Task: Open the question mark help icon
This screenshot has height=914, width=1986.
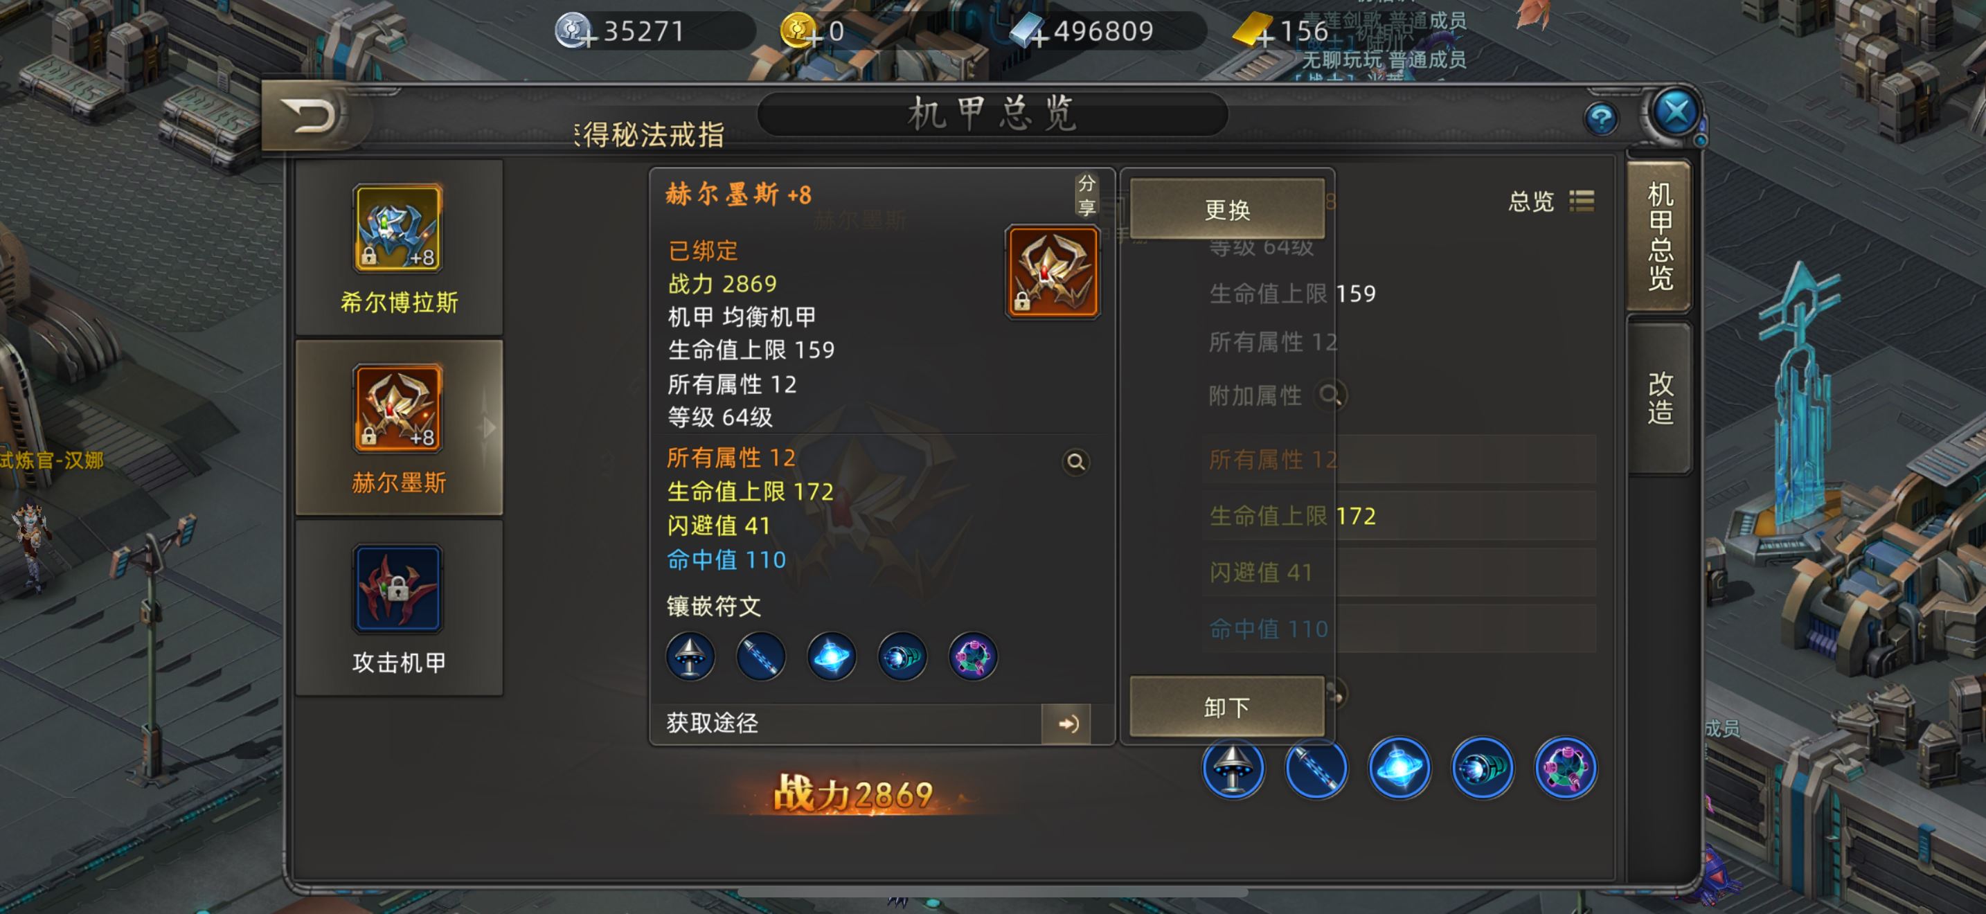Action: coord(1601,118)
